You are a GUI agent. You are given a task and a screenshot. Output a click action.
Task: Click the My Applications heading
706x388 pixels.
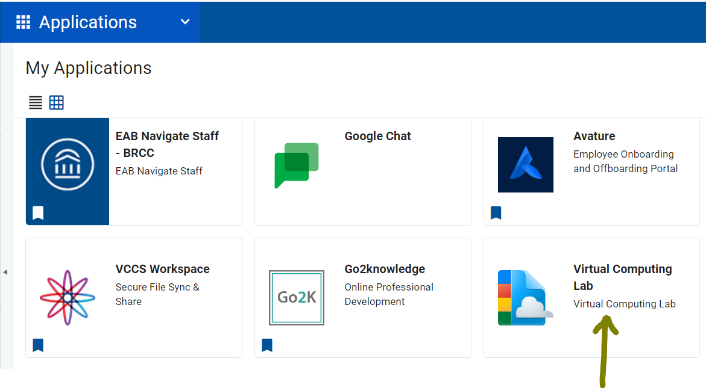(x=88, y=68)
